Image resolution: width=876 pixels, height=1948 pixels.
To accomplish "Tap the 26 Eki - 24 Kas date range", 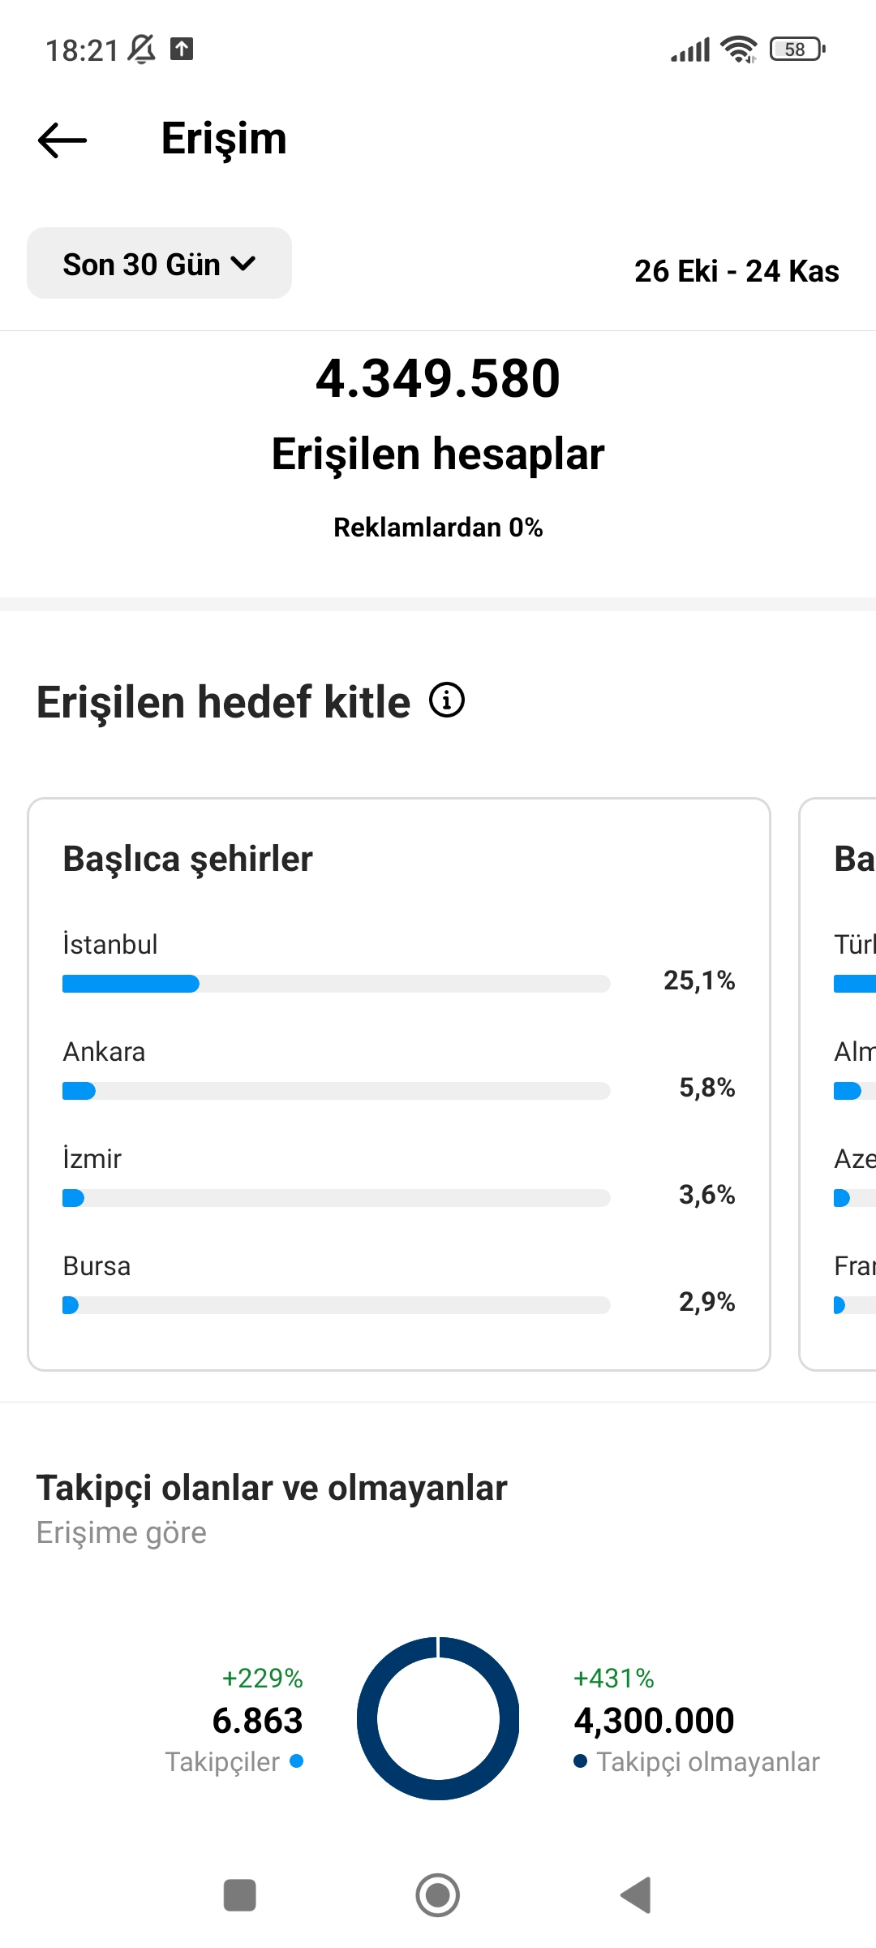I will pos(736,271).
